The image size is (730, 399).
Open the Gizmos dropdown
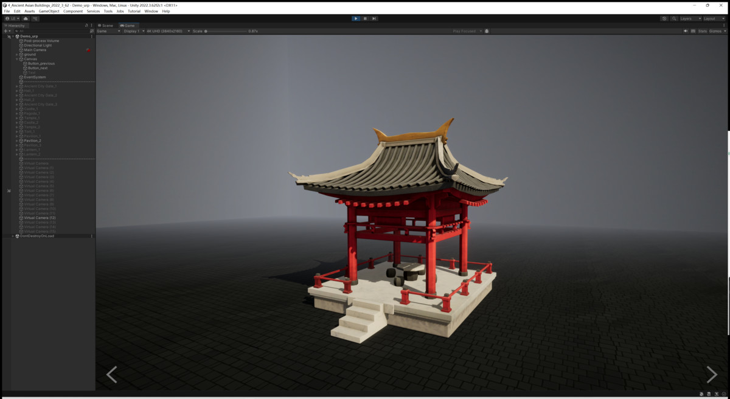718,30
